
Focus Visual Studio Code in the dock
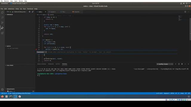click(15, 97)
